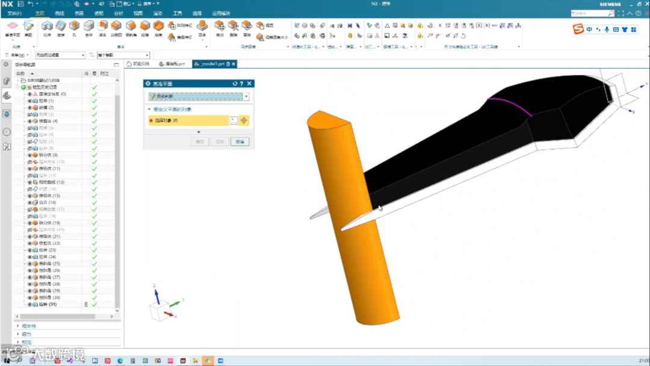Select the Shell (抽壳) tool
The height and width of the screenshot is (366, 650).
coord(158,28)
